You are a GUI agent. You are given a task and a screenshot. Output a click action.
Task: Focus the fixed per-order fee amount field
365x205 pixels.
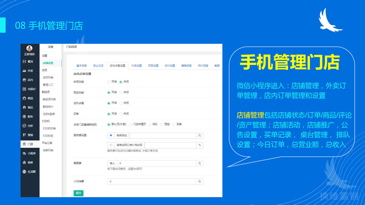click(x=163, y=136)
